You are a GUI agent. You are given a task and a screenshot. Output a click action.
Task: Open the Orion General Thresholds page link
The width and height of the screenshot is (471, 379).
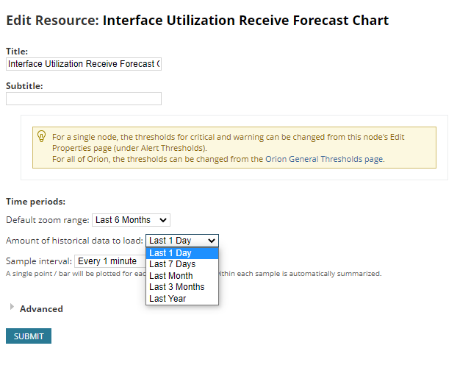(325, 159)
